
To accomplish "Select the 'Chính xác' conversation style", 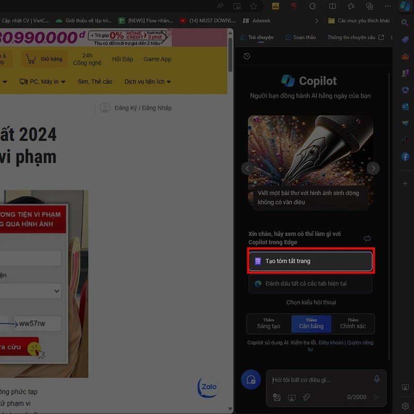I will [353, 324].
